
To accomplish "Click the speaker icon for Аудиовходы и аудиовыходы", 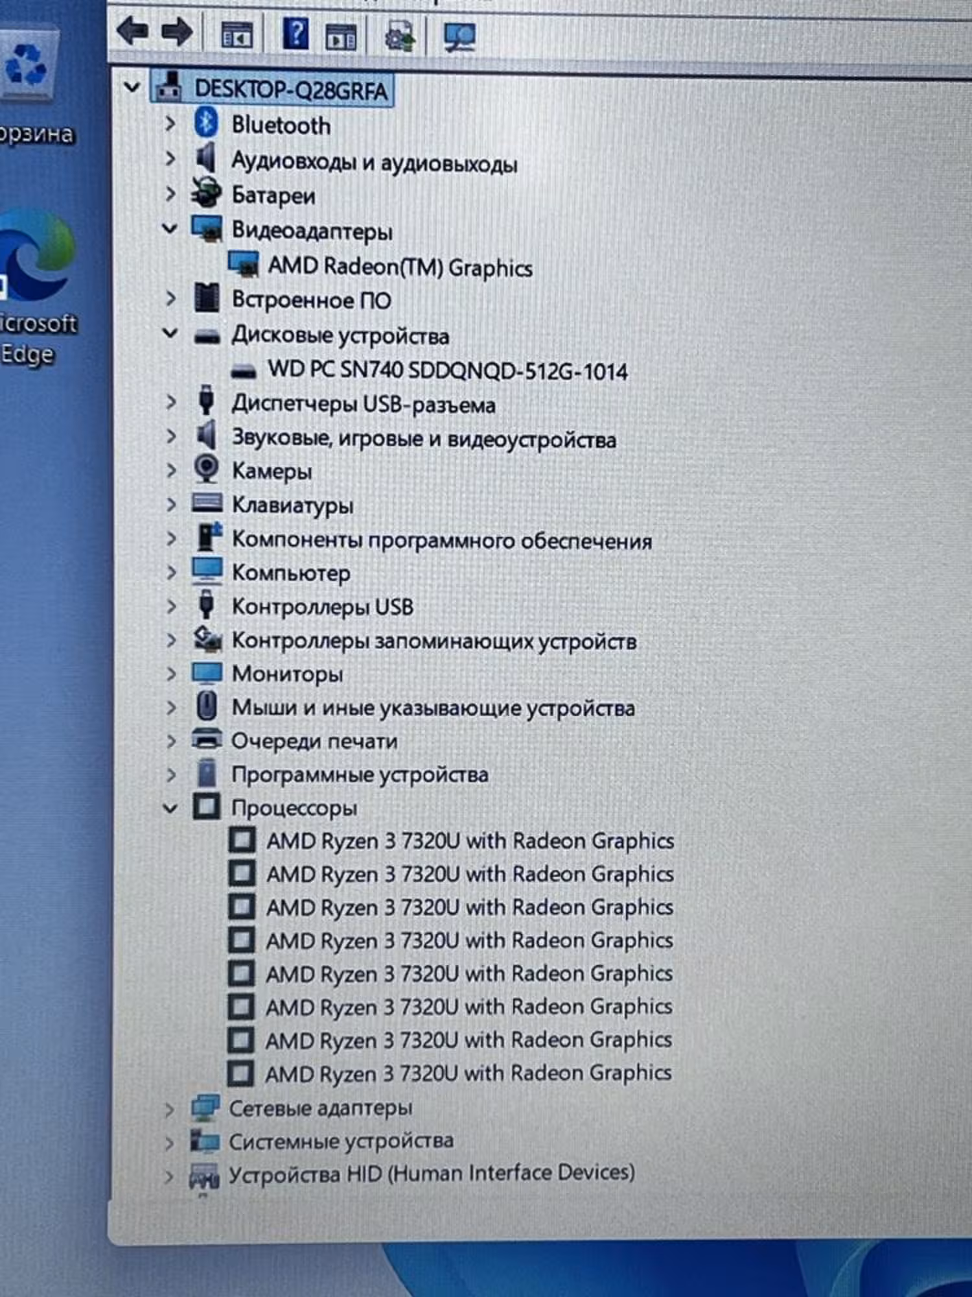I will click(206, 158).
